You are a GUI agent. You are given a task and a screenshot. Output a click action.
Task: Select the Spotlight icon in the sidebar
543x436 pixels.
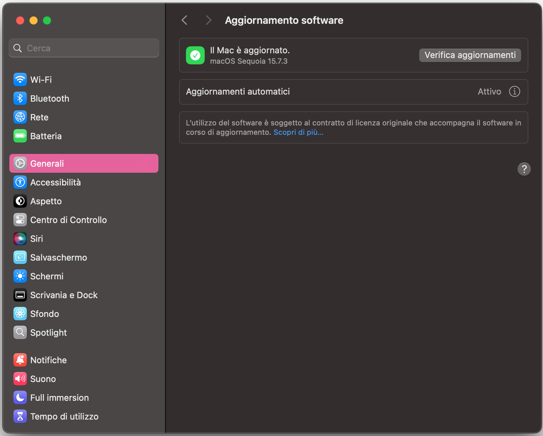(20, 332)
